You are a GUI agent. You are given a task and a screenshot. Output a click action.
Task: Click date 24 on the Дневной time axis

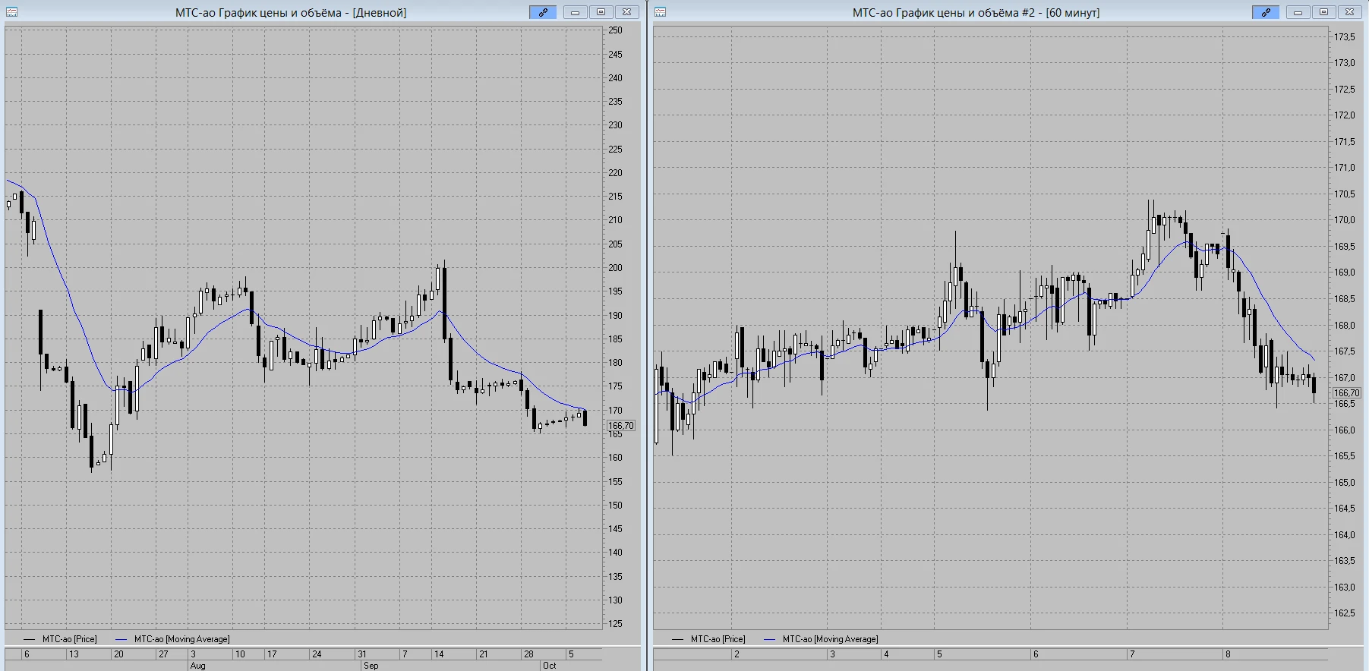click(x=317, y=654)
